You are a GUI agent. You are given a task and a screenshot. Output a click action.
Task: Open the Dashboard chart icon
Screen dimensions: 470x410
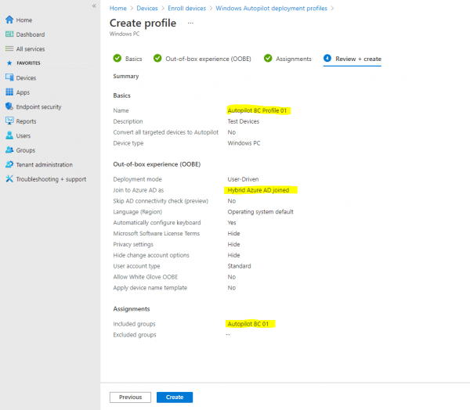pyautogui.click(x=9, y=34)
